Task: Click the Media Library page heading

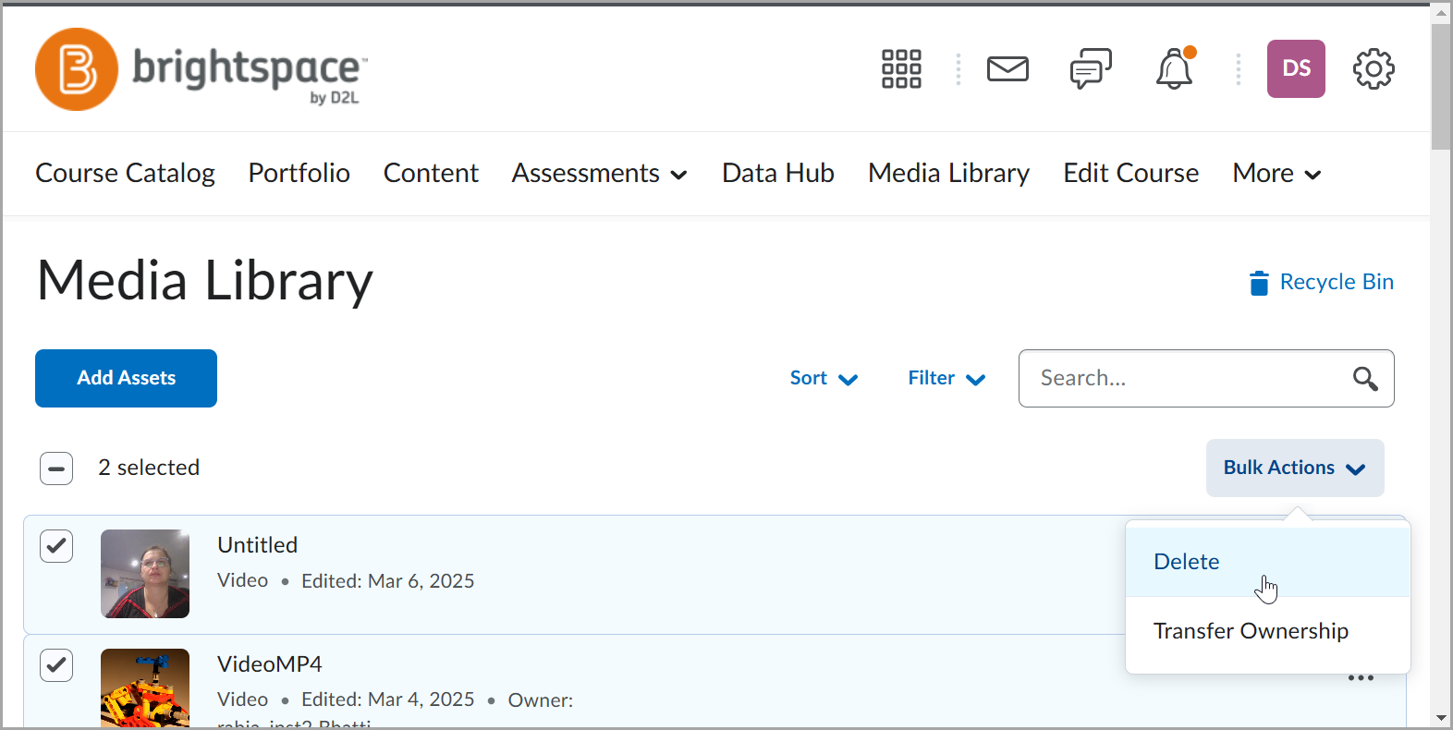Action: [205, 282]
